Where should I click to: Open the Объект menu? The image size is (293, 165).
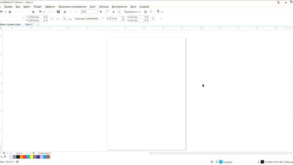click(38, 7)
